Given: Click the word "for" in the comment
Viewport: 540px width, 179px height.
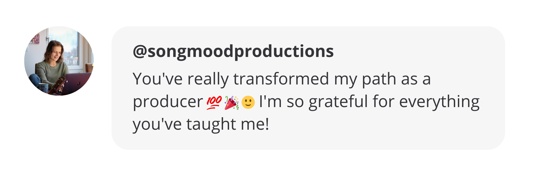Looking at the screenshot, I should coord(383,102).
